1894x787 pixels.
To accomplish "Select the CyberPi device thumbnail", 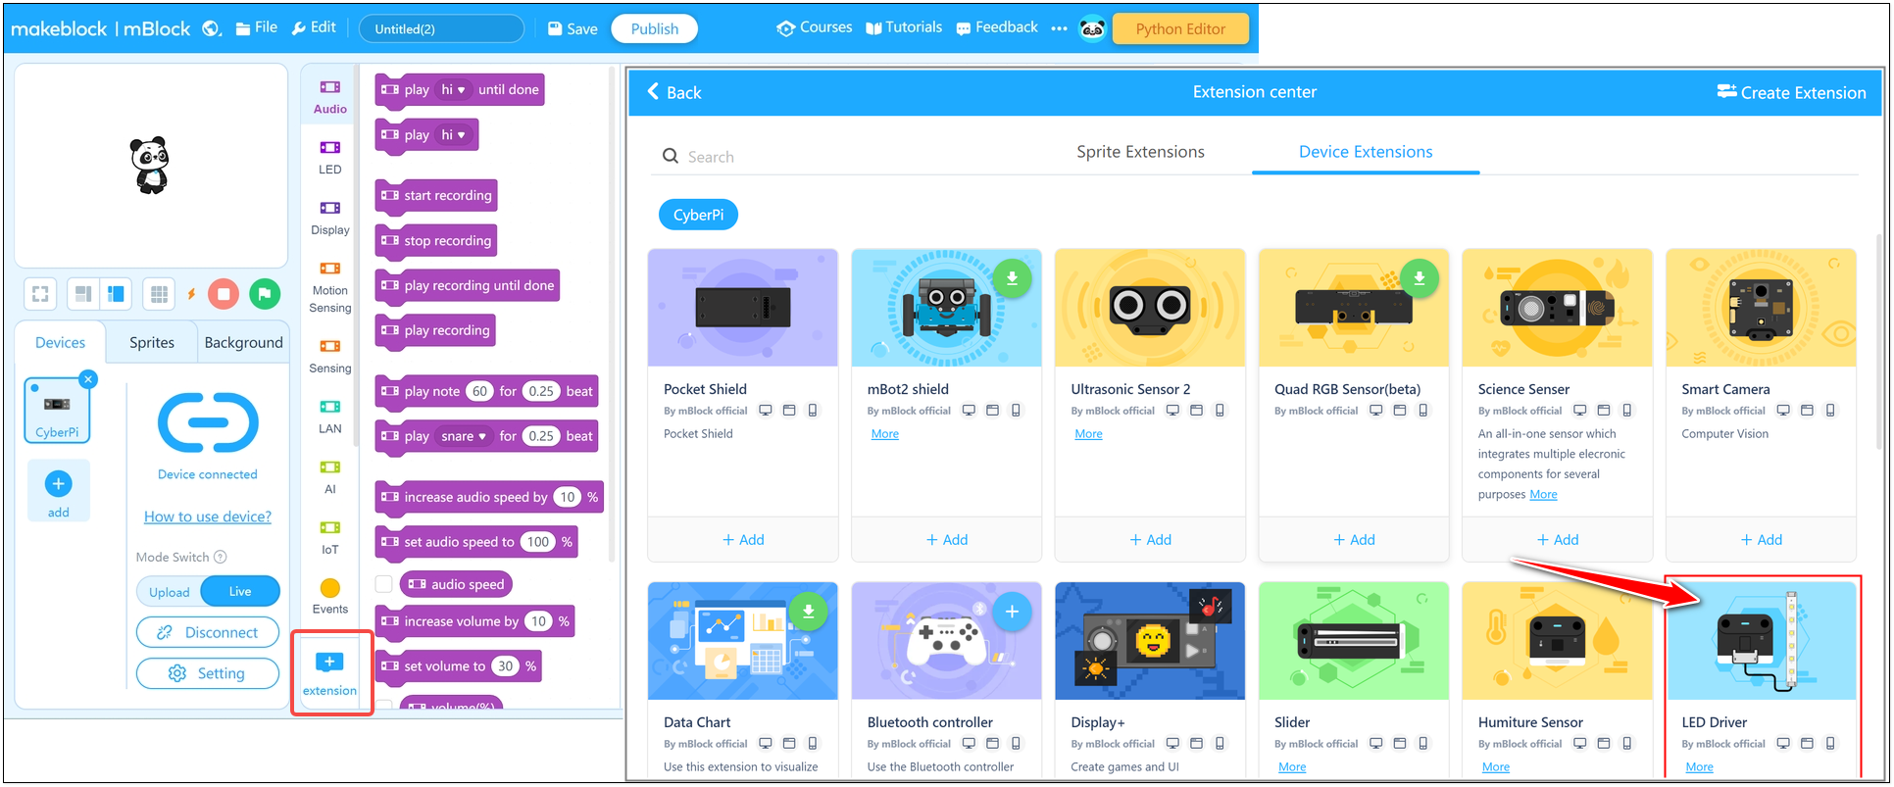I will (x=57, y=411).
